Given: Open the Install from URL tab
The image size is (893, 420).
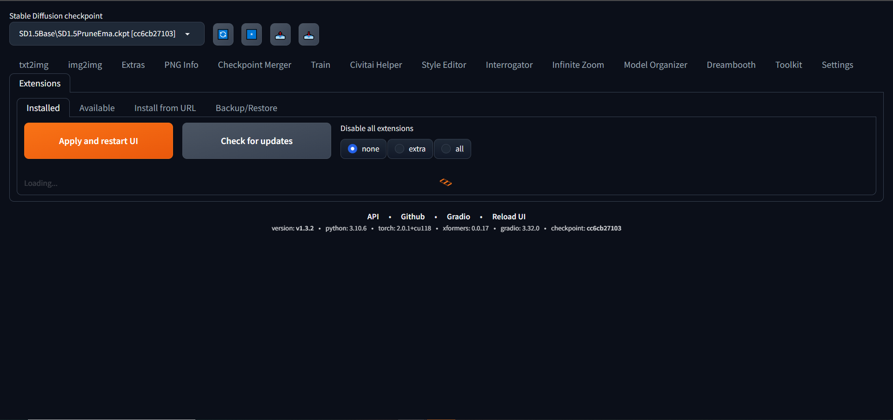Looking at the screenshot, I should coord(165,108).
